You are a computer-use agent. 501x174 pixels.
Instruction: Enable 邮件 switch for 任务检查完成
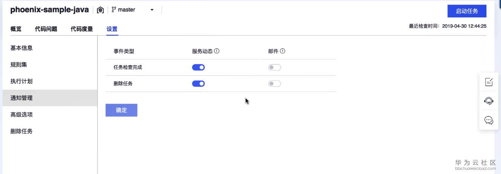click(x=275, y=67)
